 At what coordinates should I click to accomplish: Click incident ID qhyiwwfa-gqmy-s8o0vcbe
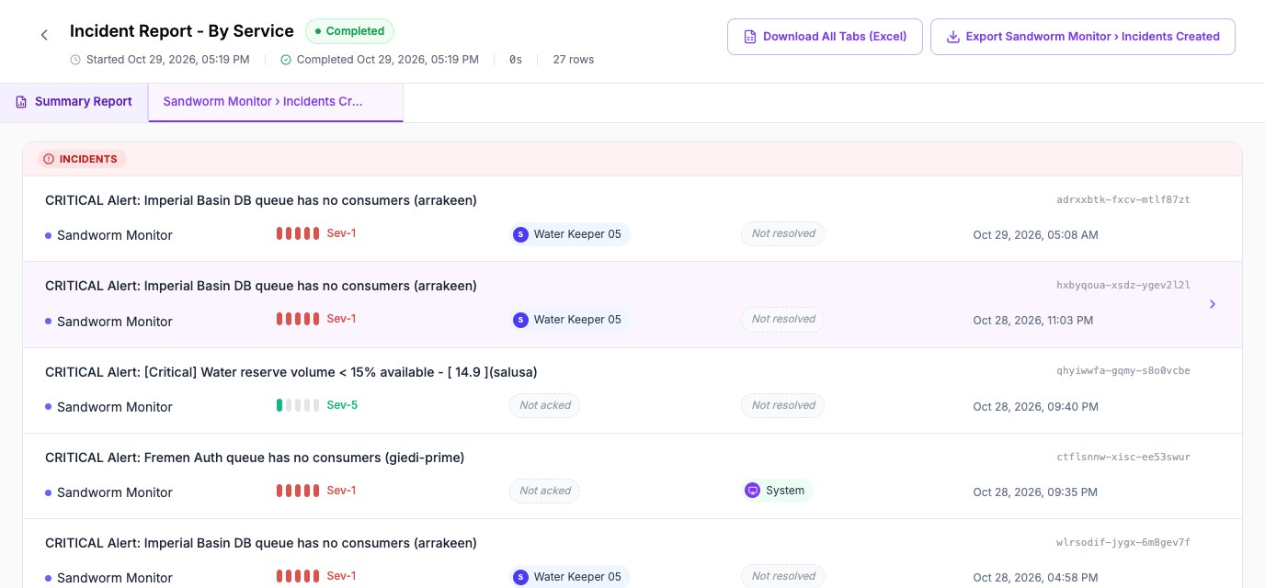coord(1123,371)
